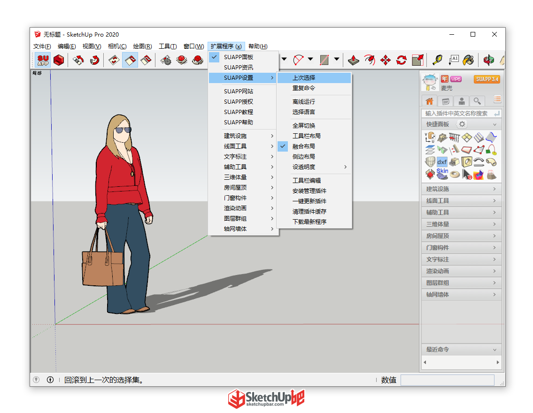Click the stacked layers plugin icon

coord(430,150)
